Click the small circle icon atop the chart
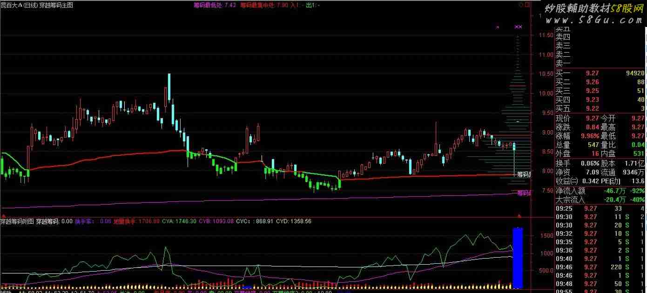 [x=520, y=6]
